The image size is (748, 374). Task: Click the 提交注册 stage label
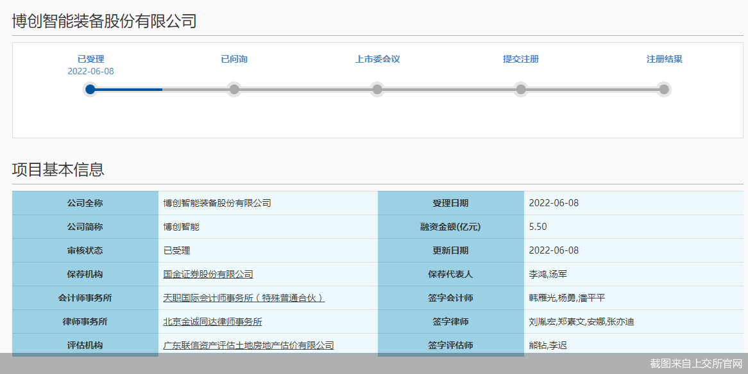pyautogui.click(x=521, y=59)
